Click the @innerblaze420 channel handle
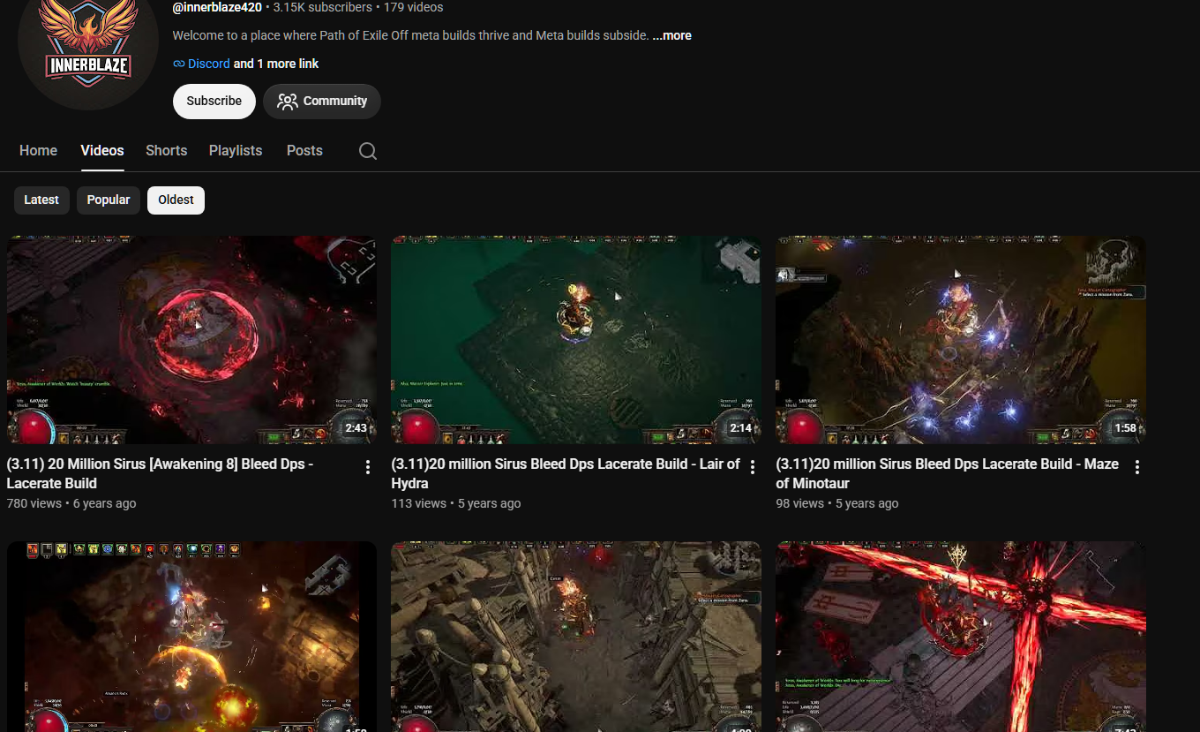This screenshot has height=732, width=1200. pyautogui.click(x=217, y=7)
